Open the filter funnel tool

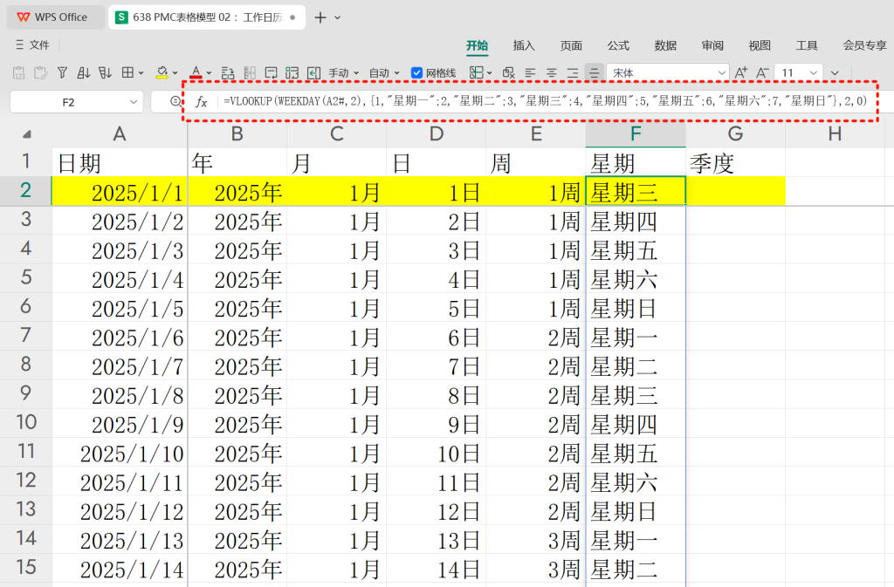[x=63, y=73]
